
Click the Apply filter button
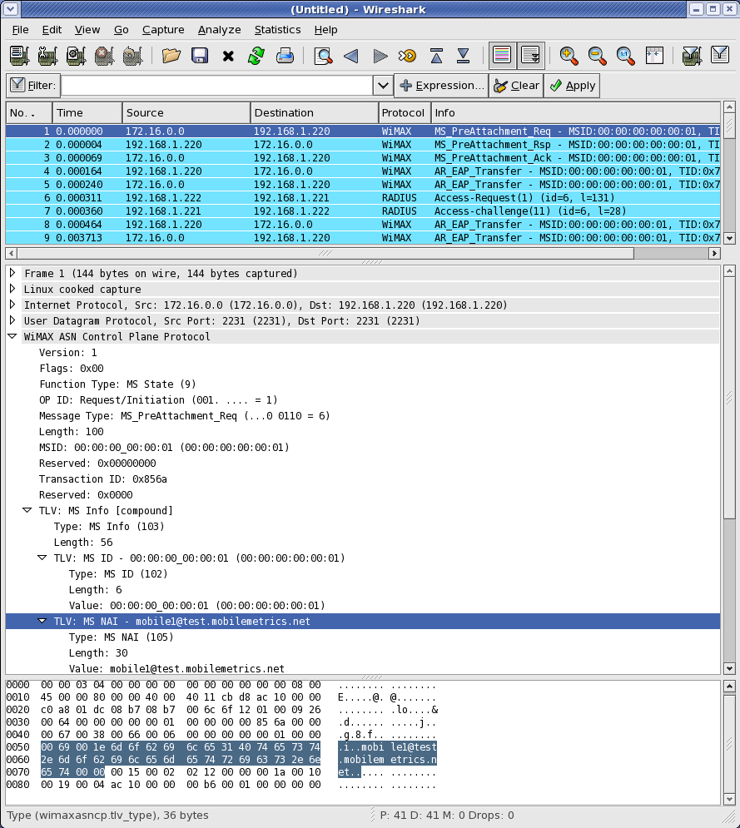coord(572,86)
